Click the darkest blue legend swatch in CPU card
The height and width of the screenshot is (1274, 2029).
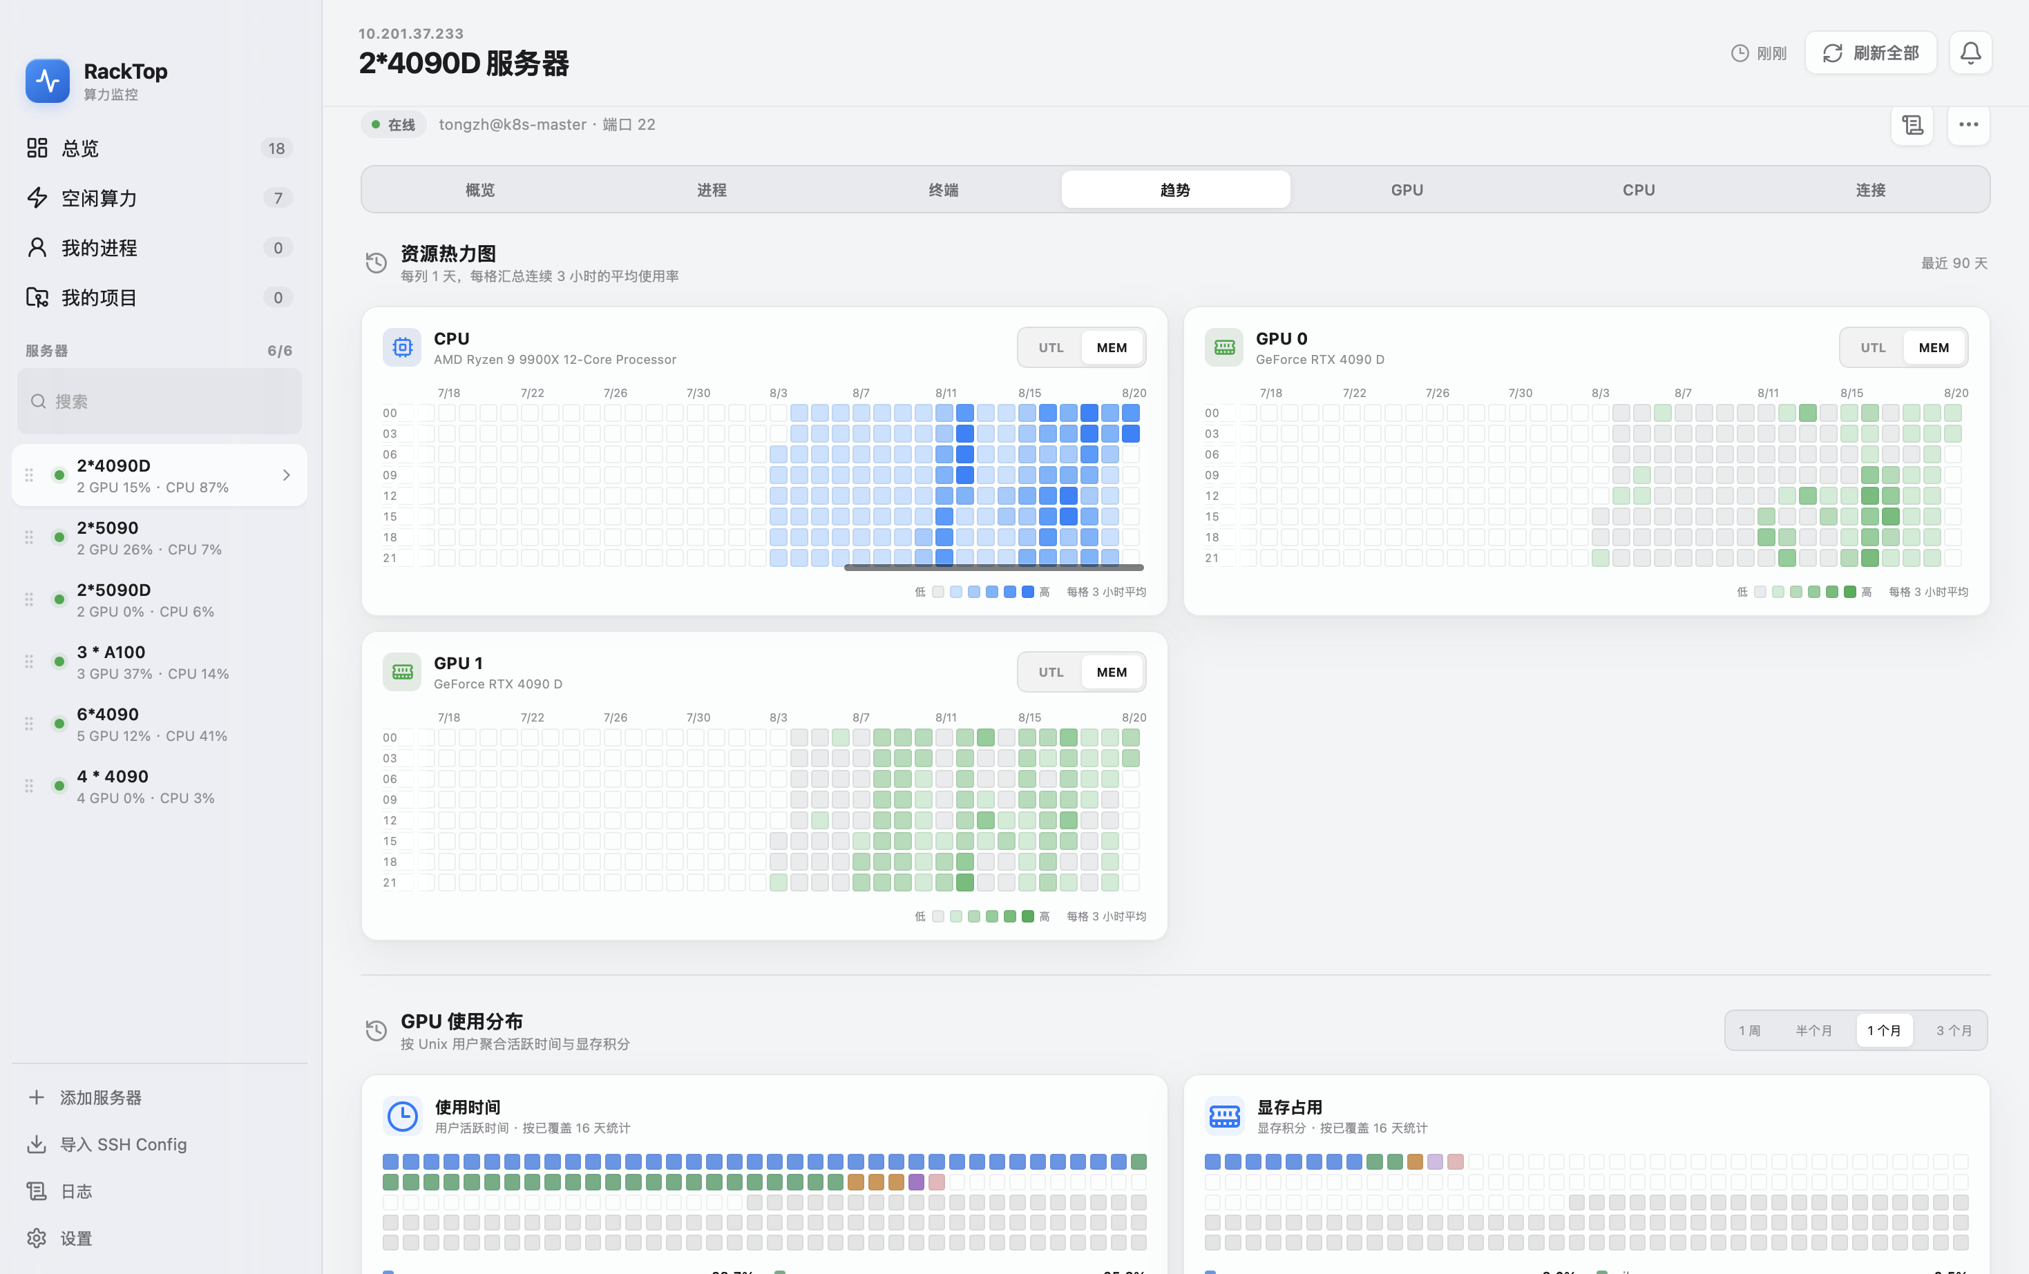pos(1028,592)
